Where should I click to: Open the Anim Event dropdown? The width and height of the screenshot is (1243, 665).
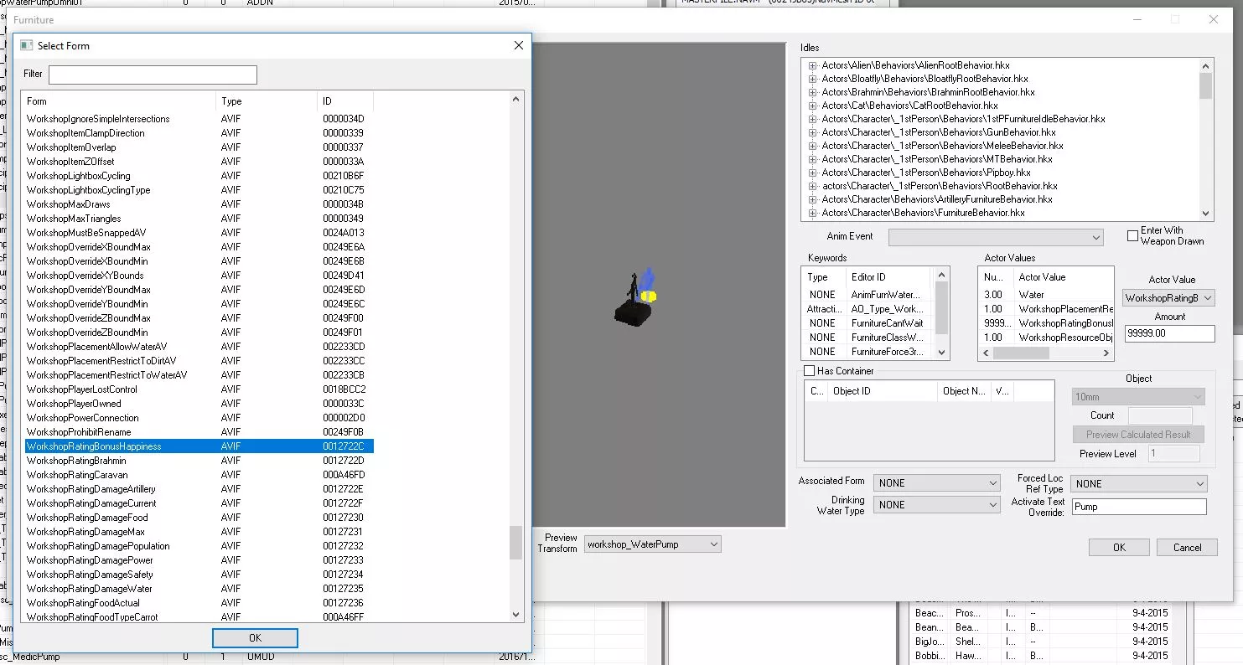(x=996, y=238)
